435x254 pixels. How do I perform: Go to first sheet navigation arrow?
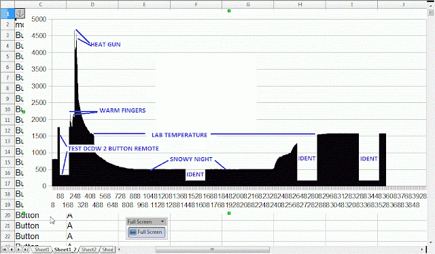point(4,249)
